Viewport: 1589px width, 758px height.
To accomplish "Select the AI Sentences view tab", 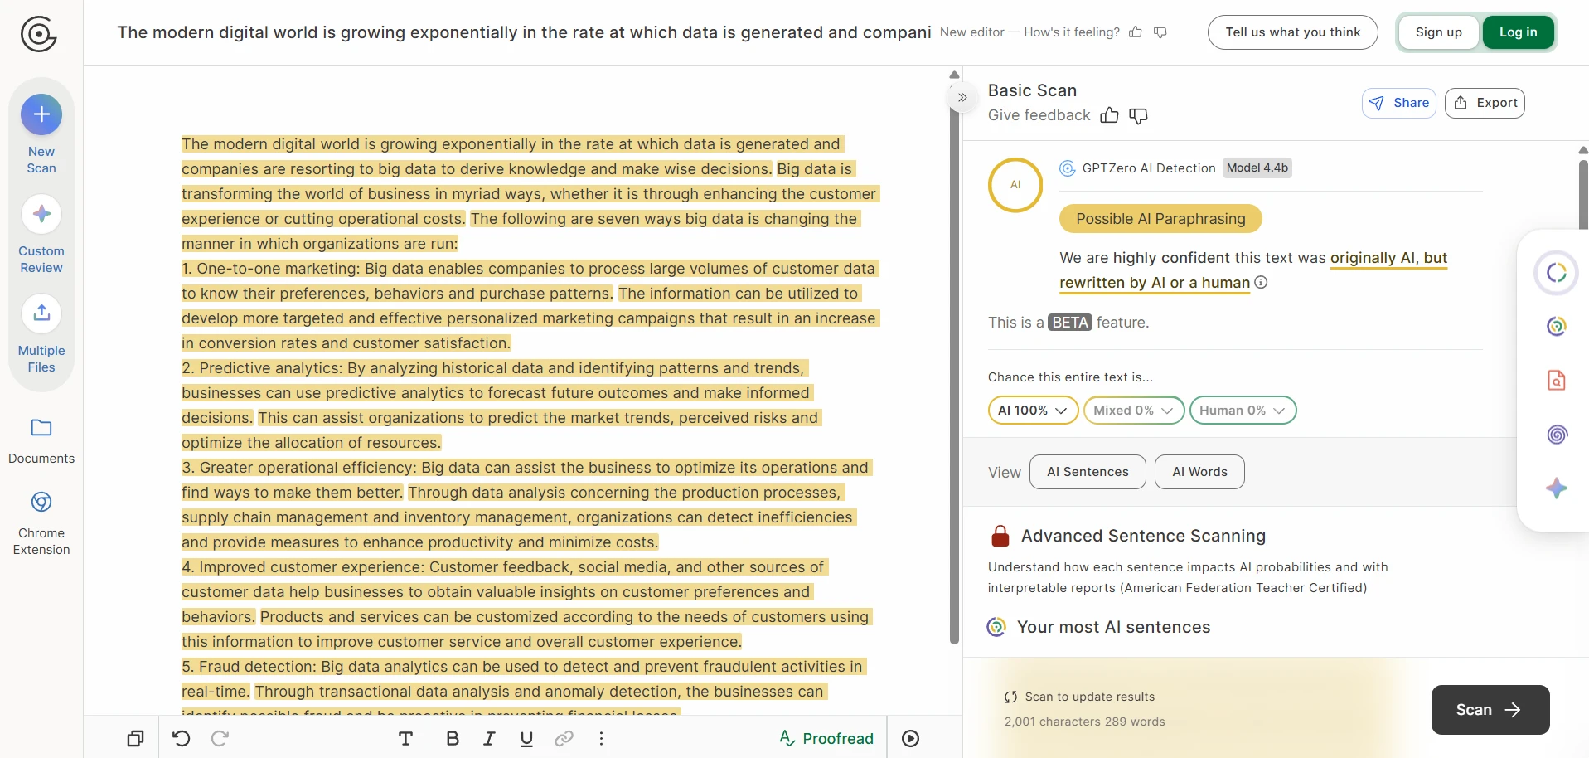I will (x=1088, y=471).
